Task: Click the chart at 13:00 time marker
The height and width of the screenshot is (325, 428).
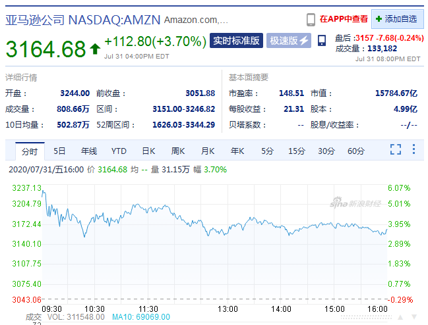Action: (228, 309)
